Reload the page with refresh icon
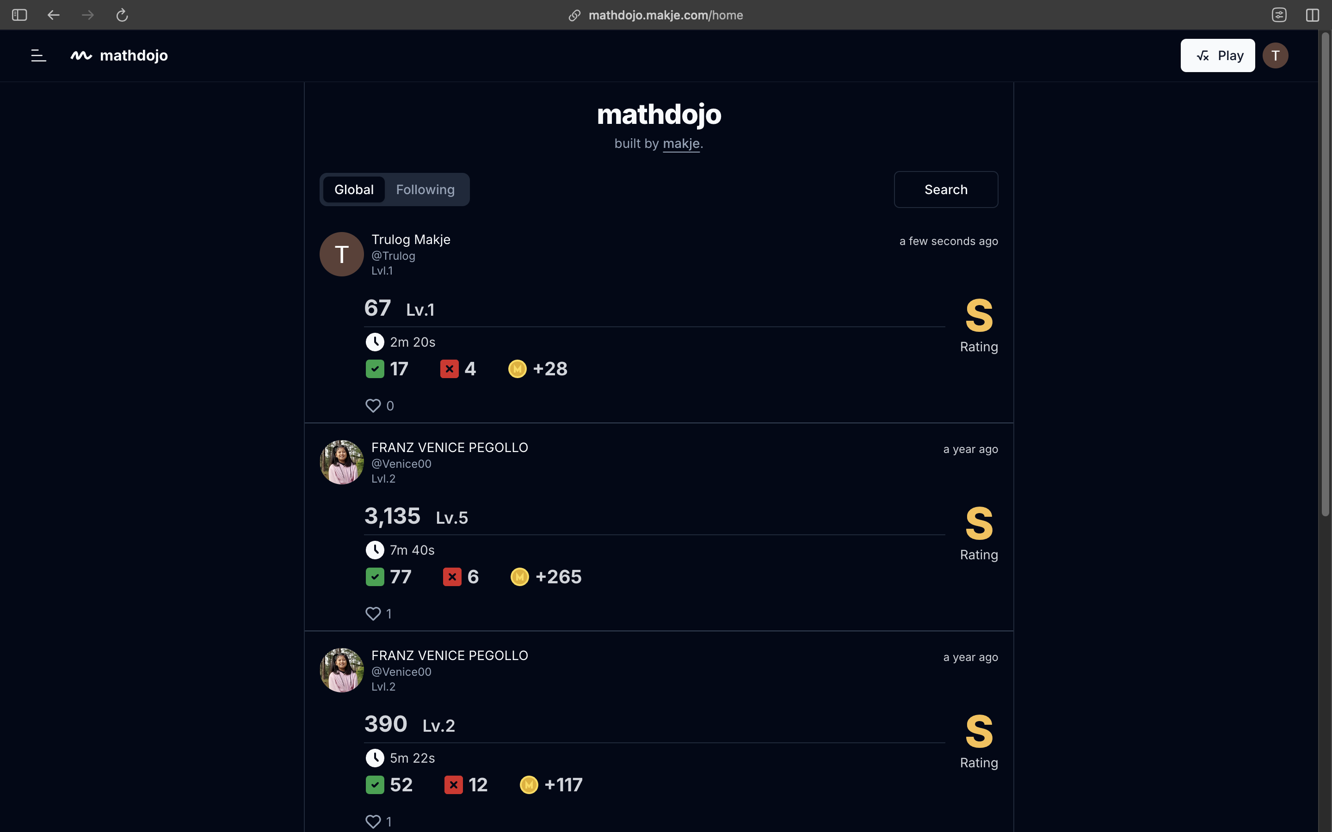 tap(122, 15)
